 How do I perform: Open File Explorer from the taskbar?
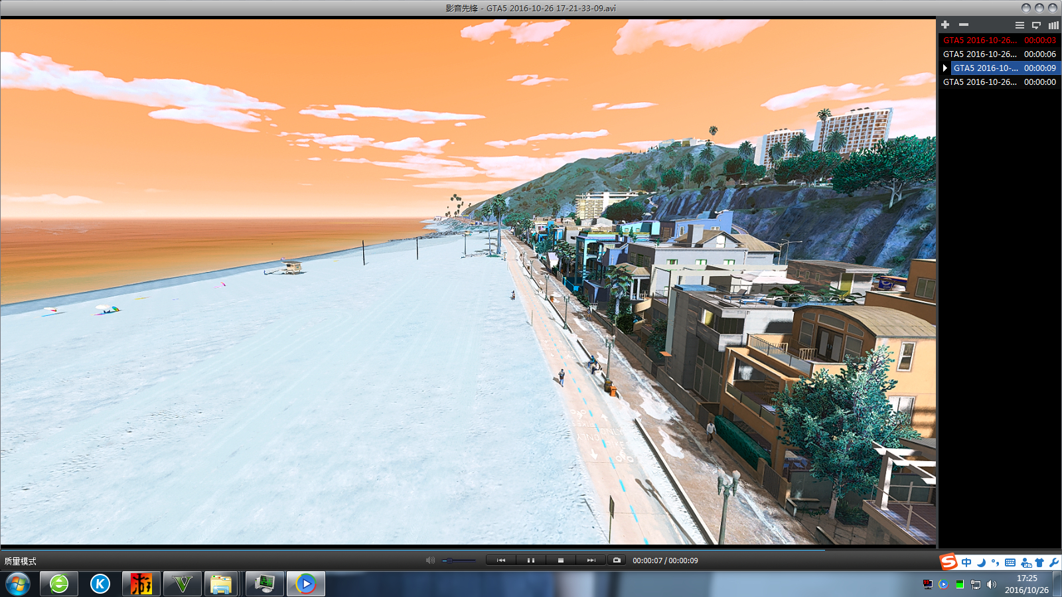pyautogui.click(x=221, y=584)
